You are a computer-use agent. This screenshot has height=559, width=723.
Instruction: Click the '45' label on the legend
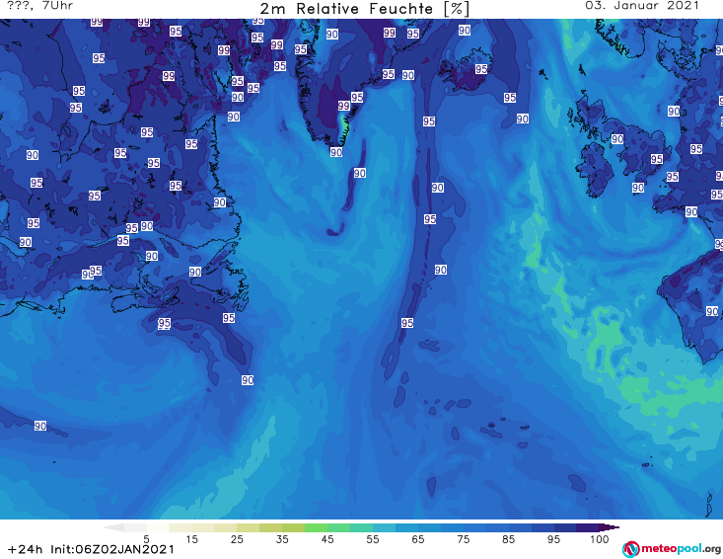(327, 539)
